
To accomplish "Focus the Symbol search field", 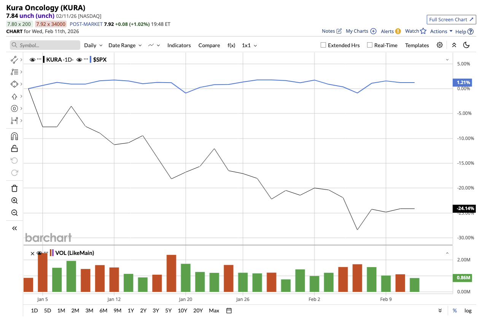I will tap(45, 45).
